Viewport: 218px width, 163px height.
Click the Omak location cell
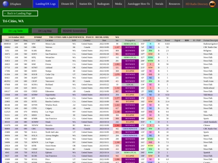tap(48, 122)
